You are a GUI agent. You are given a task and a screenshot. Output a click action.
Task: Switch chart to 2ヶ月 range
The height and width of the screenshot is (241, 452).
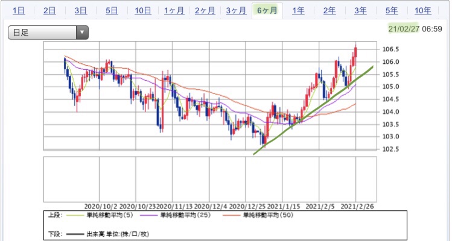point(205,11)
